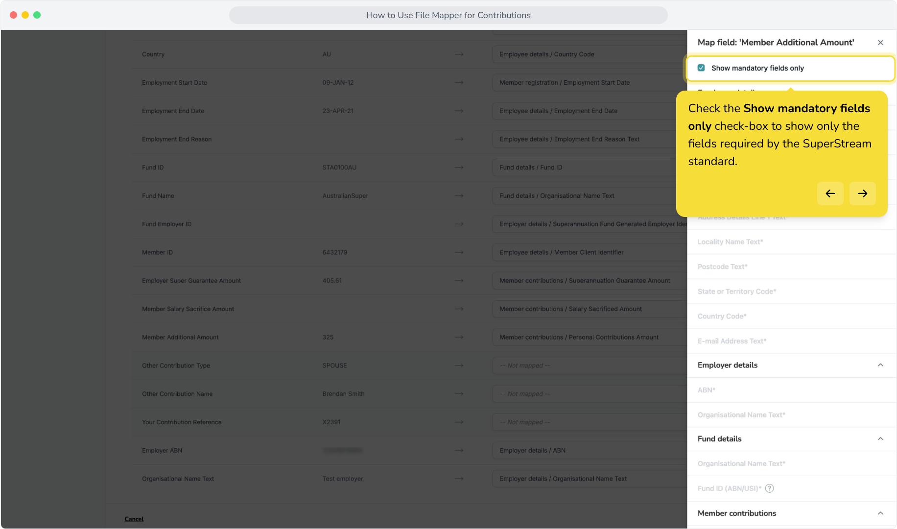Open mapping dropdown for Country row
This screenshot has height=529, width=897.
(x=590, y=54)
